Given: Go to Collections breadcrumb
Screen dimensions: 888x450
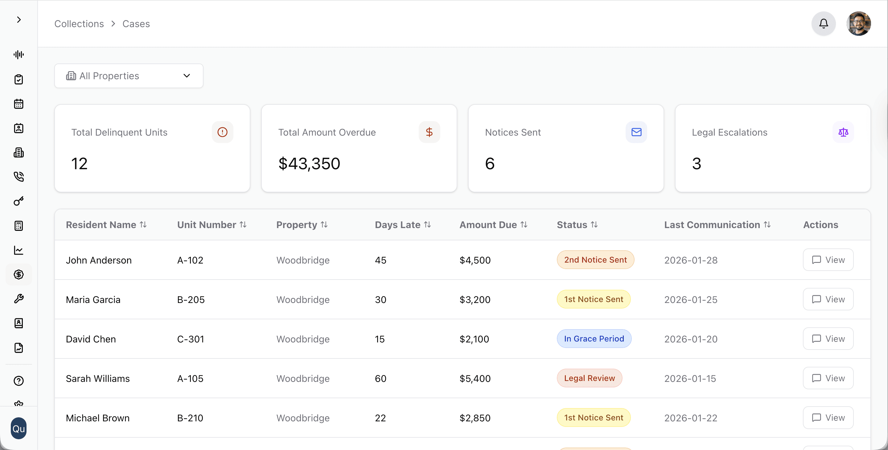Looking at the screenshot, I should tap(79, 24).
